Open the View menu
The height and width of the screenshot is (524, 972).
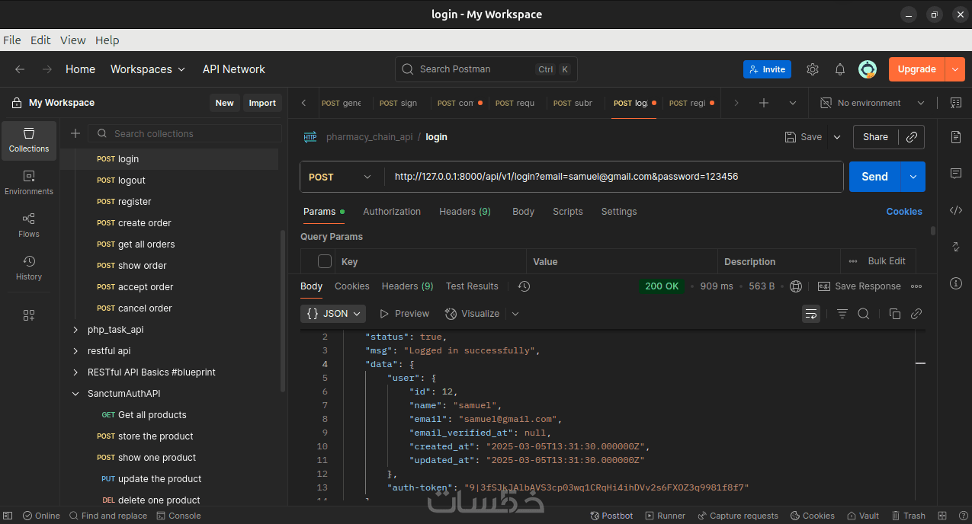73,40
